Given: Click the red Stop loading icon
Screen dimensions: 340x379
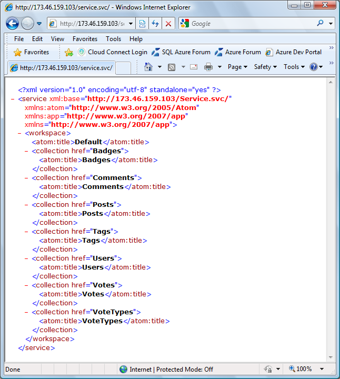Looking at the screenshot, I should pyautogui.click(x=168, y=24).
